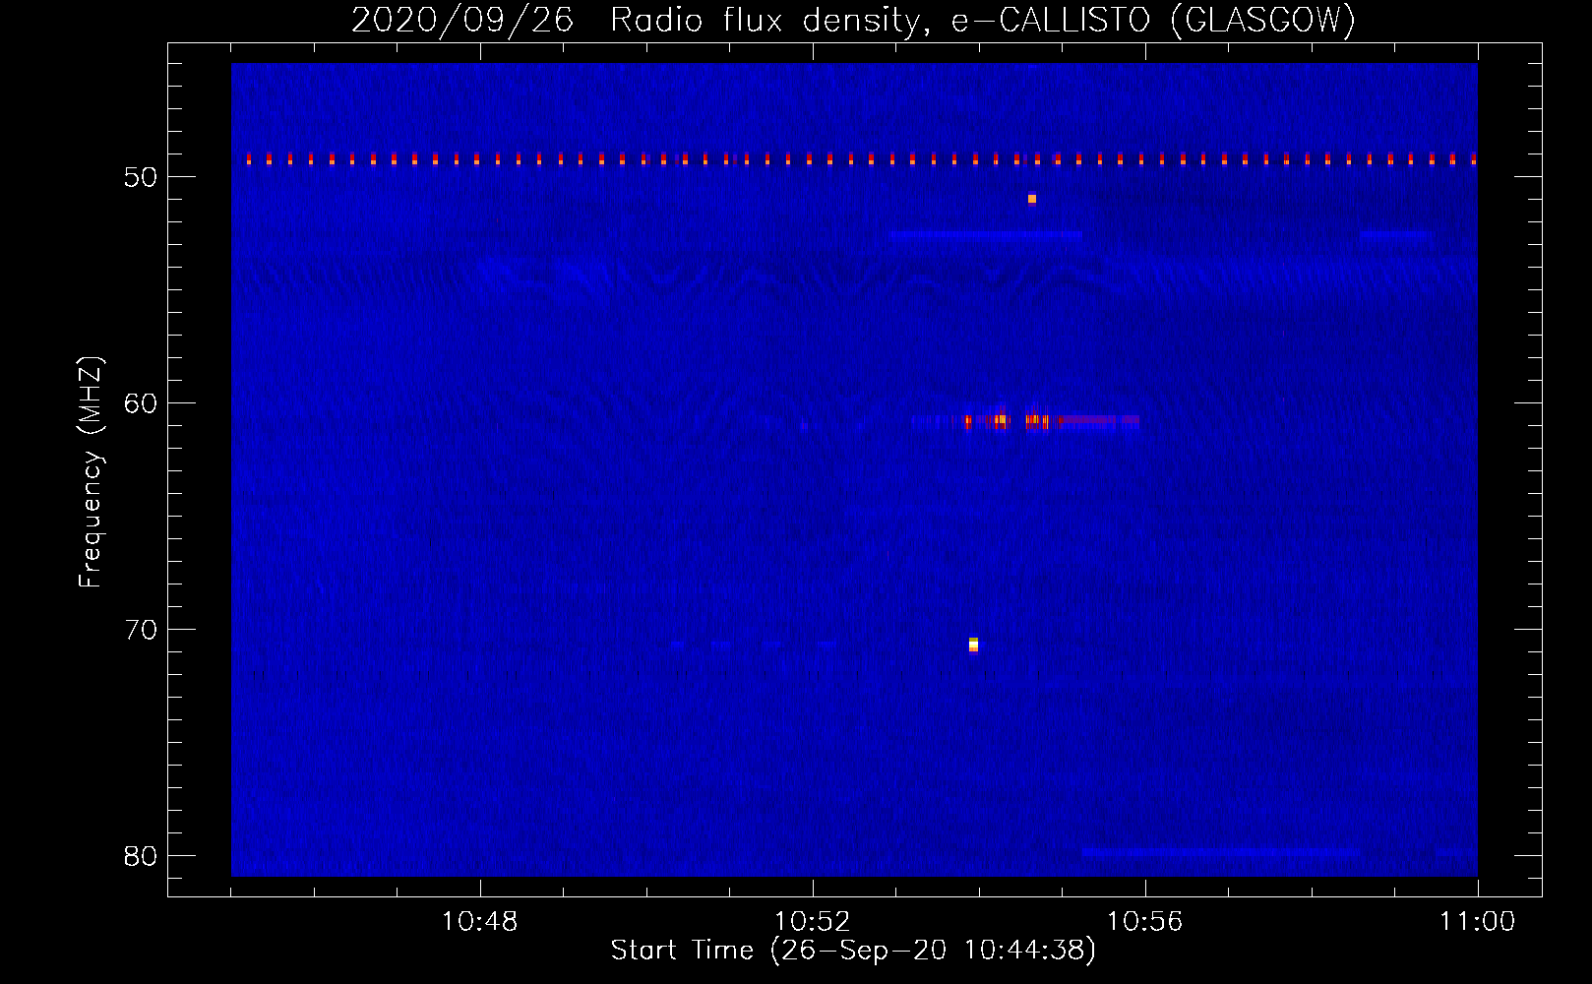This screenshot has width=1592, height=984.
Task: Click the "10:48" time tick label
Action: coord(479,922)
